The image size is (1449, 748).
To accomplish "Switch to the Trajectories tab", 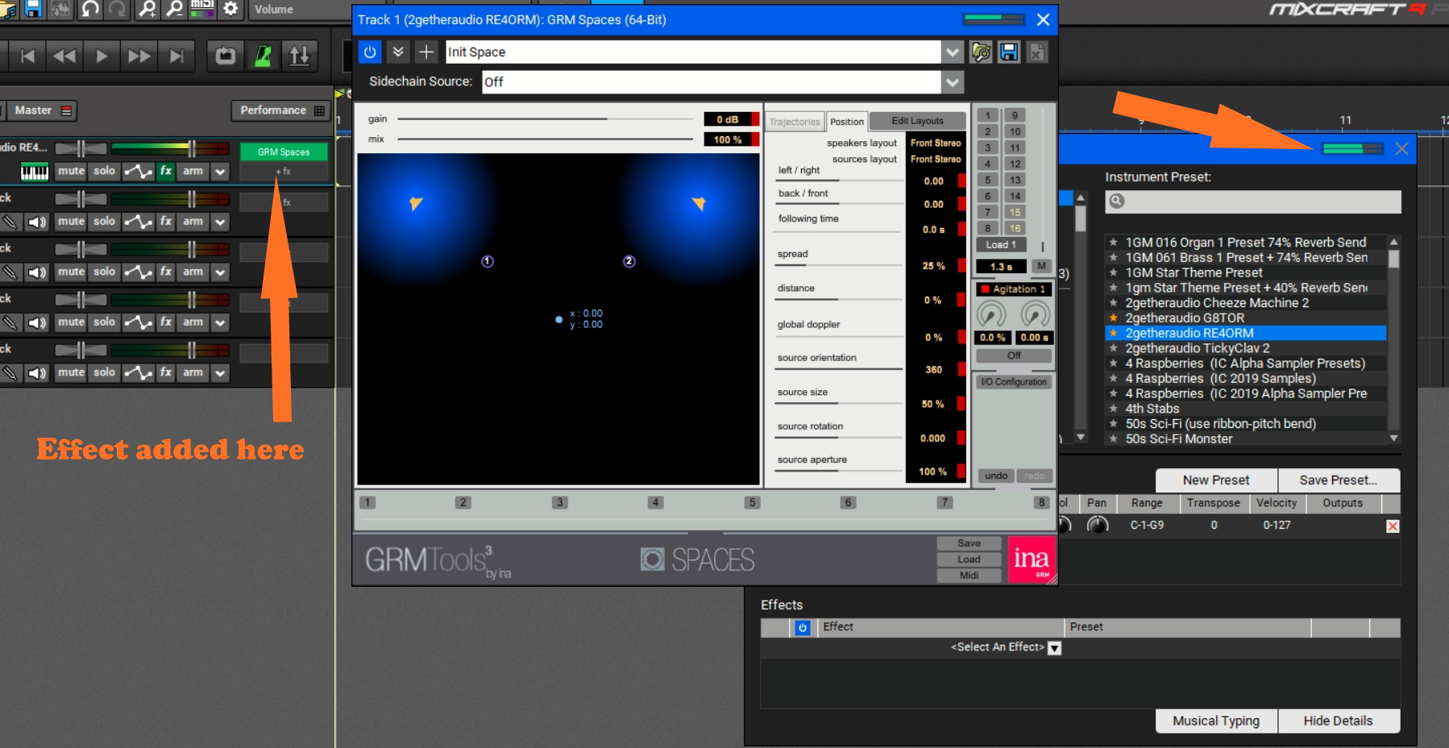I will tap(795, 122).
